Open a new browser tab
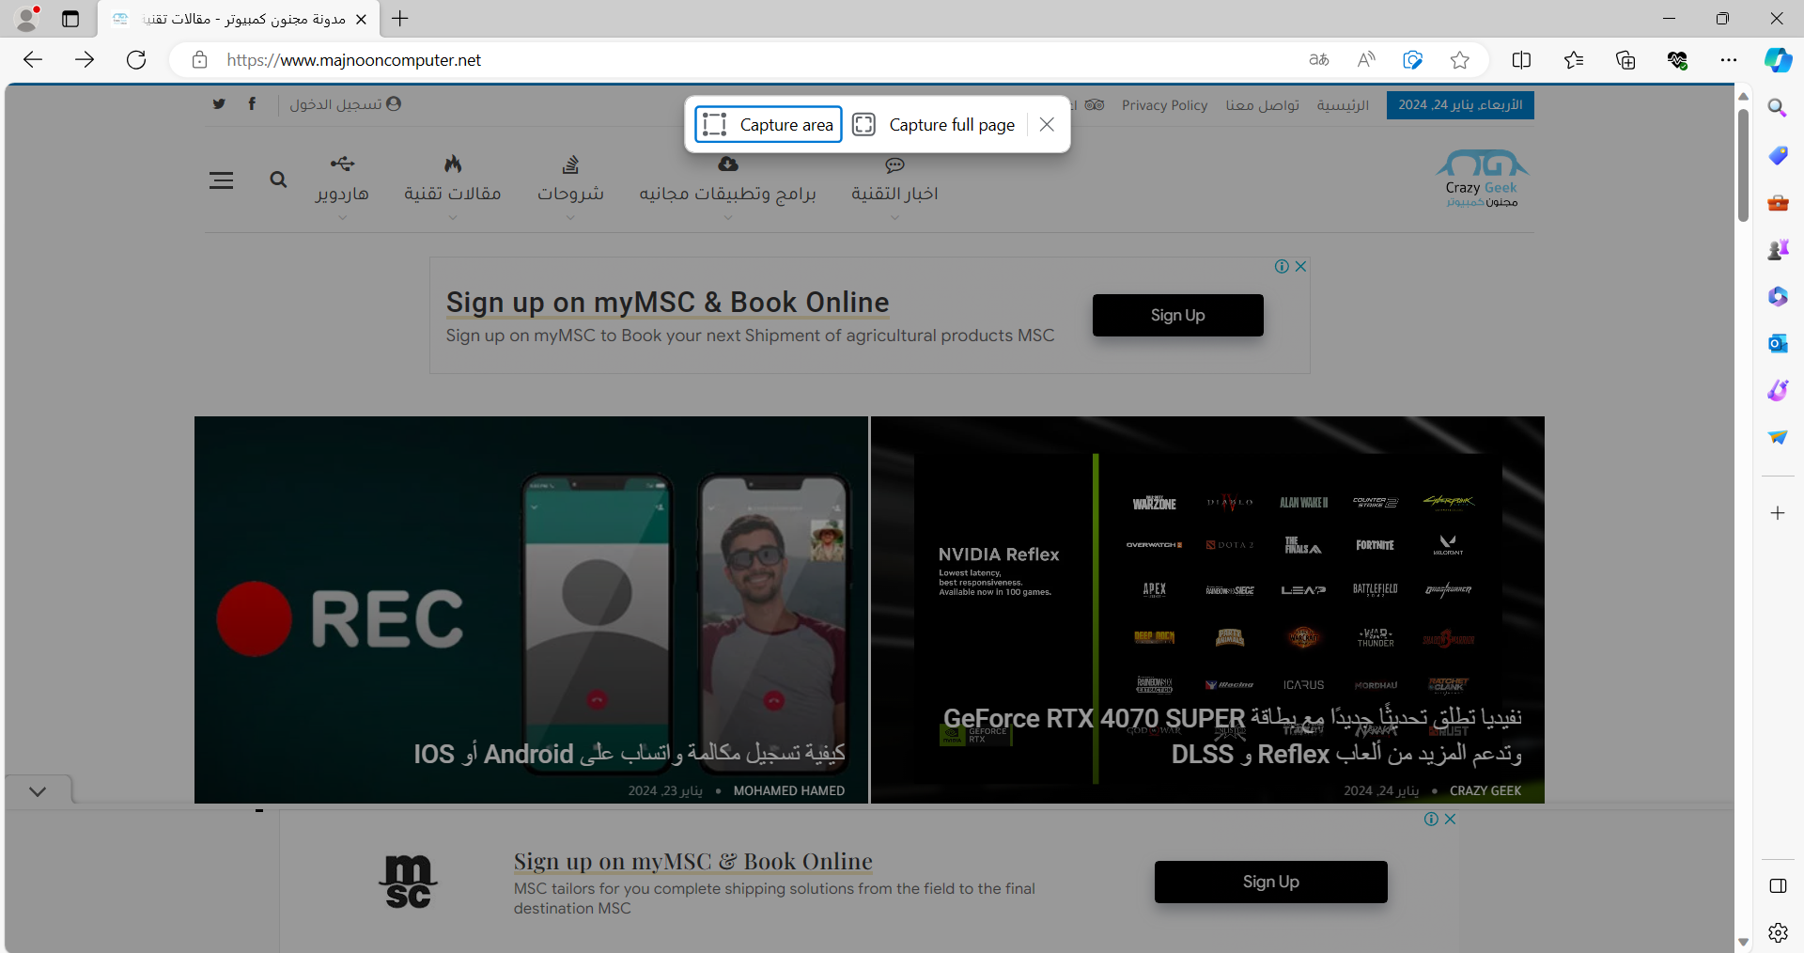This screenshot has width=1804, height=953. [400, 19]
